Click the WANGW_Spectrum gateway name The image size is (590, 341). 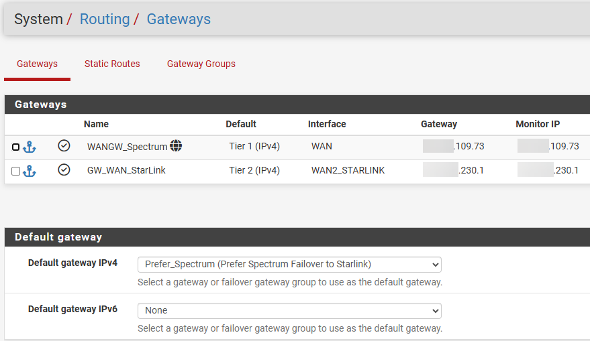[x=128, y=147]
